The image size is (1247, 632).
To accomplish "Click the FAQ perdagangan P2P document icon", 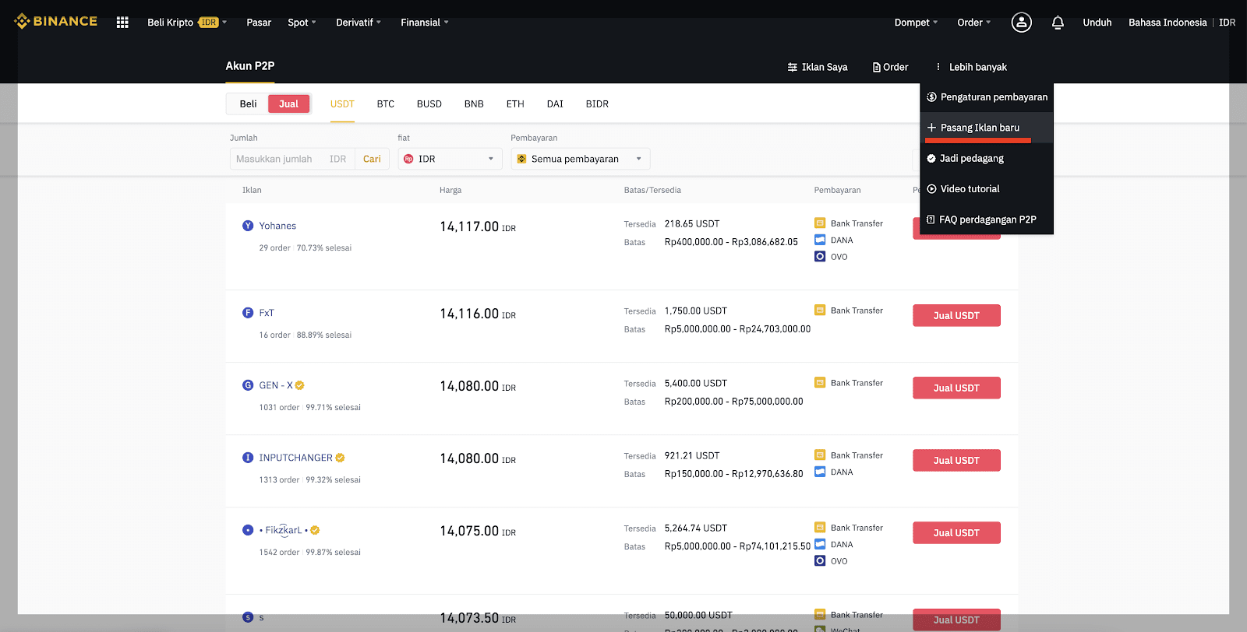I will 931,219.
